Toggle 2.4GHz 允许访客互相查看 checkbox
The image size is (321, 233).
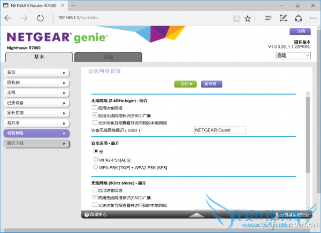(x=95, y=122)
